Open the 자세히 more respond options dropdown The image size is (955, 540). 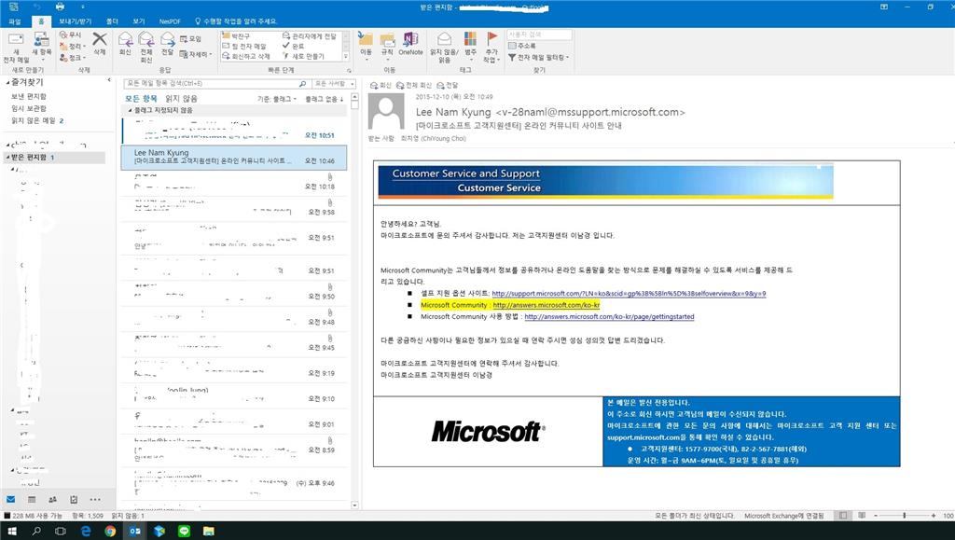[196, 54]
